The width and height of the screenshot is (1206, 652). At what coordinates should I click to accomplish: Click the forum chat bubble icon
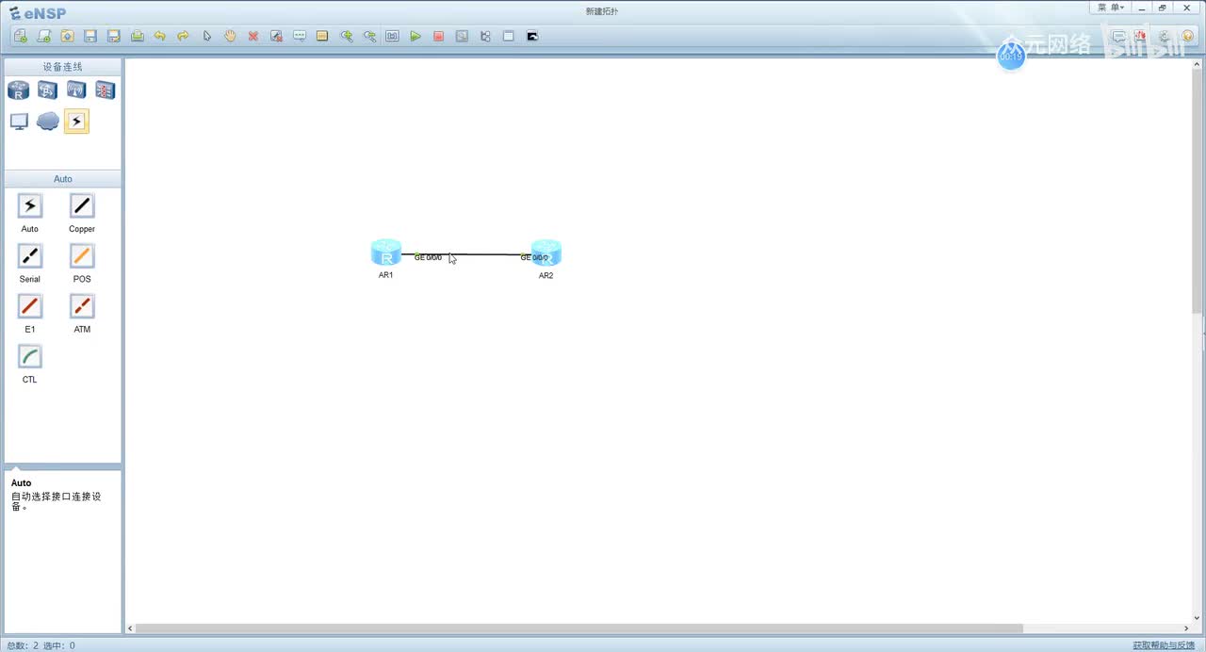pyautogui.click(x=1119, y=37)
